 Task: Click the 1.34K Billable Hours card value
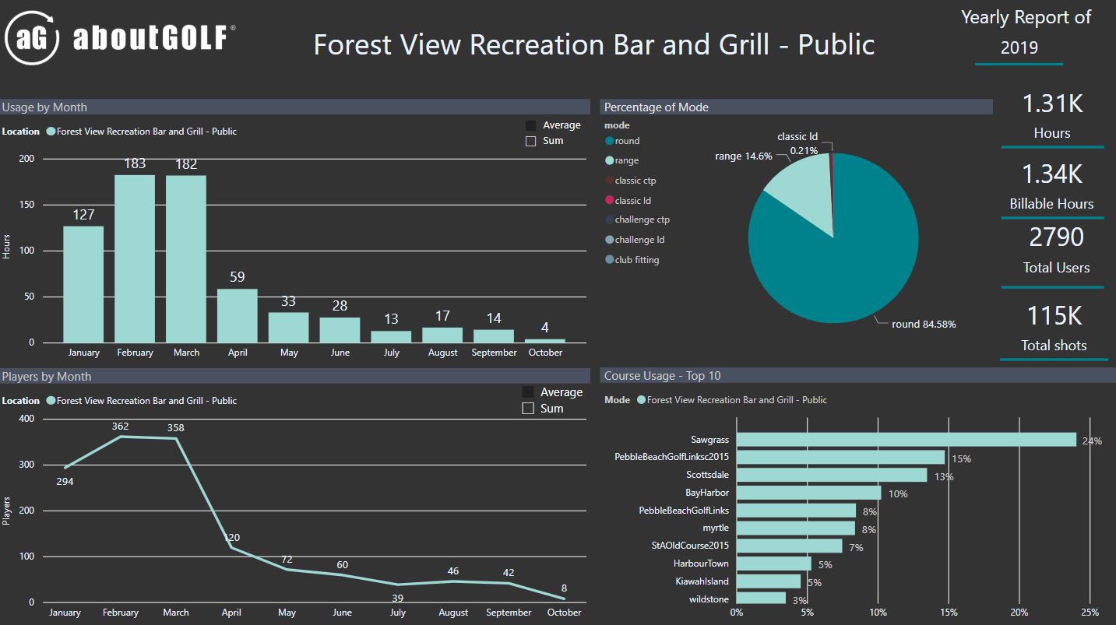point(1052,174)
